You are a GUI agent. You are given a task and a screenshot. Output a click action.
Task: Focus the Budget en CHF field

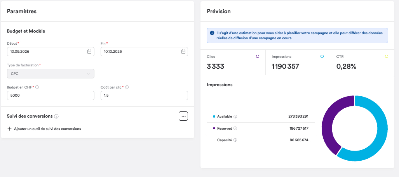pyautogui.click(x=51, y=95)
